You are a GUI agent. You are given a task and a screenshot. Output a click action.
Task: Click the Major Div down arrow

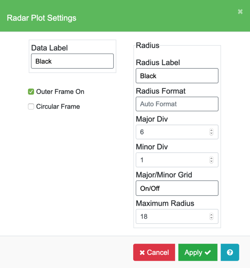point(211,134)
